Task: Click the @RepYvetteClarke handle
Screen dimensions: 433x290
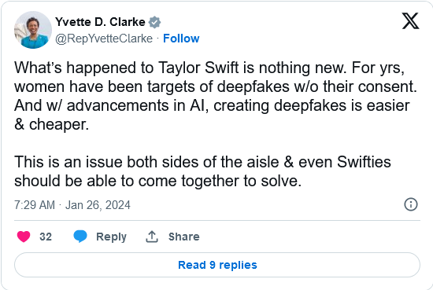Action: [104, 39]
